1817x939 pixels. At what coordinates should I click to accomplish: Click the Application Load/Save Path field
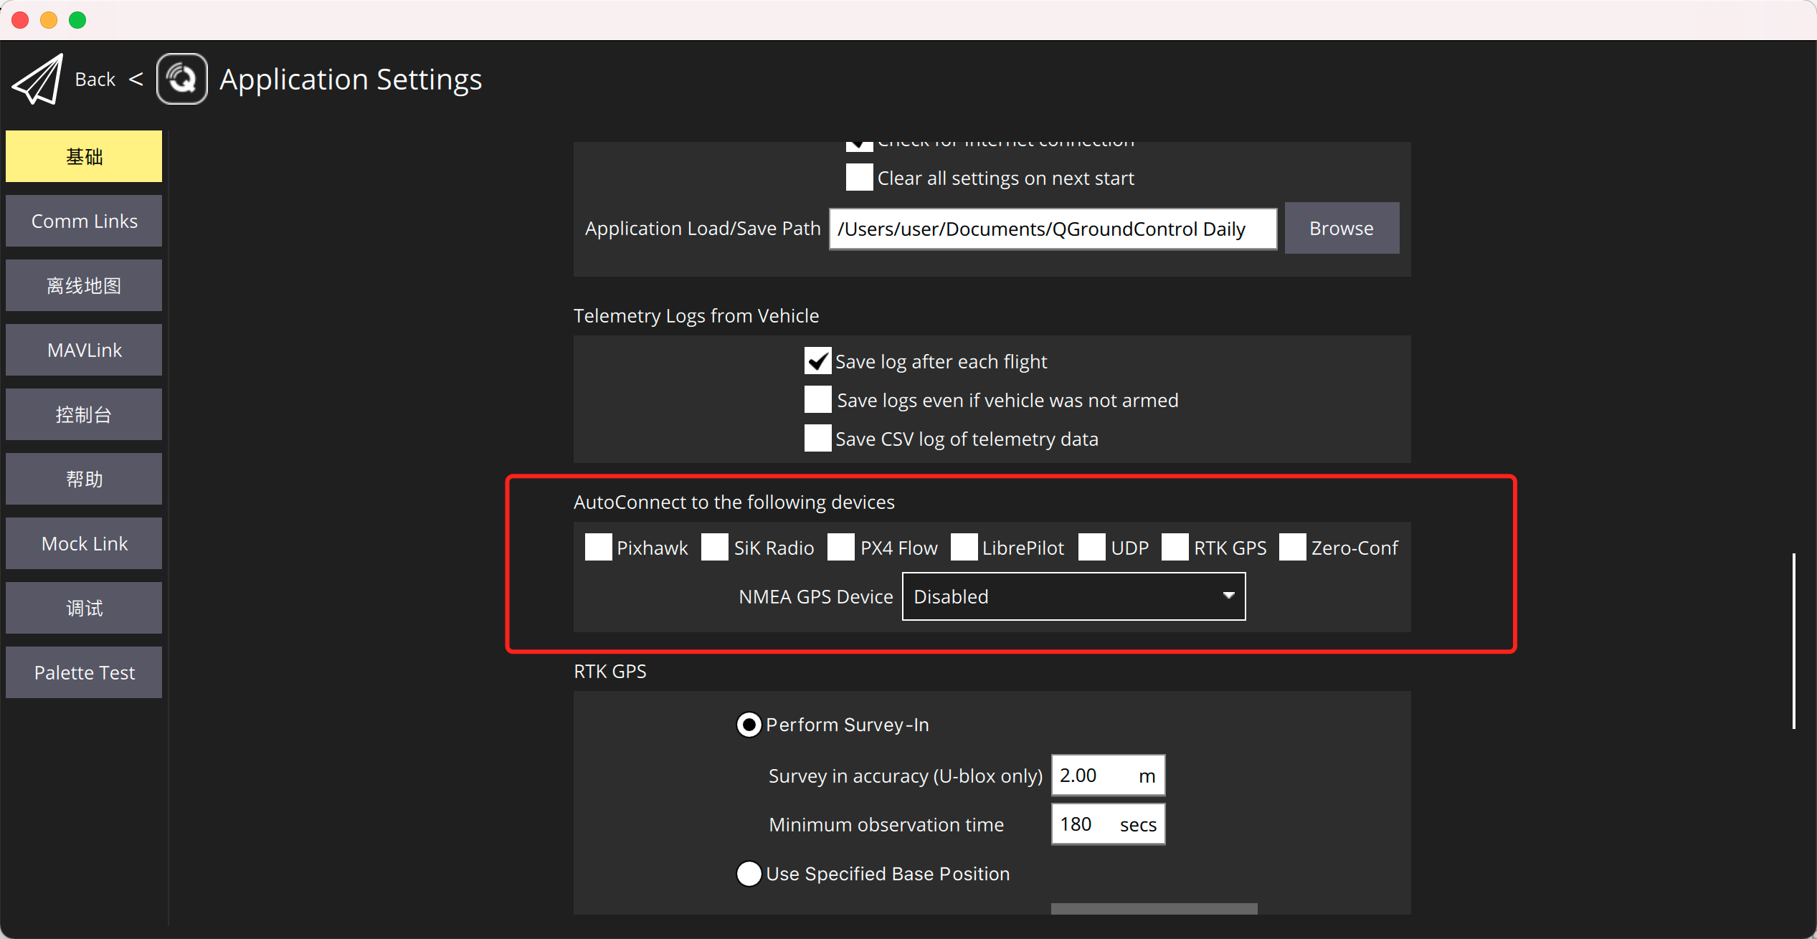point(1052,229)
